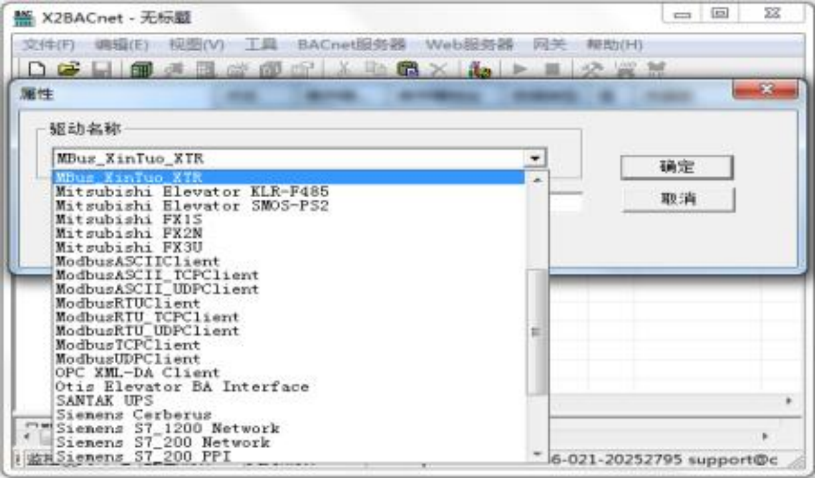This screenshot has height=478, width=815.
Task: Close the 属性 dialog
Action: tap(765, 90)
